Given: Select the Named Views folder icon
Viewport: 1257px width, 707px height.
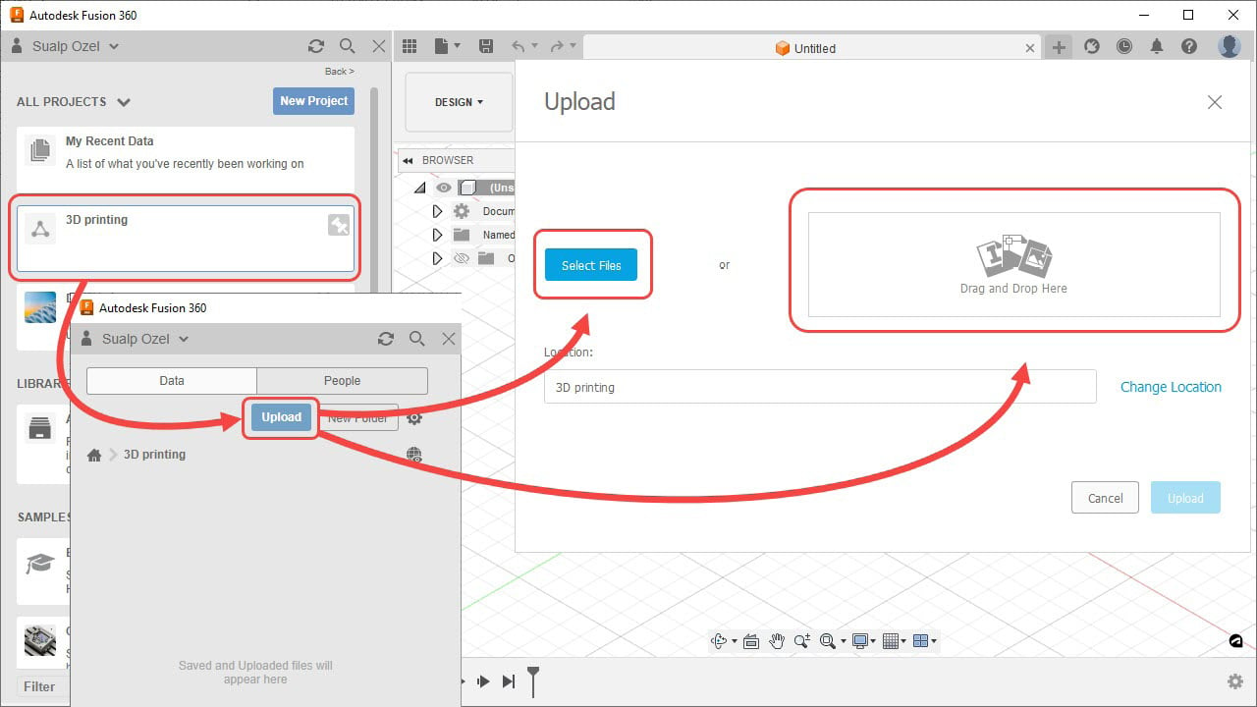Looking at the screenshot, I should [462, 235].
